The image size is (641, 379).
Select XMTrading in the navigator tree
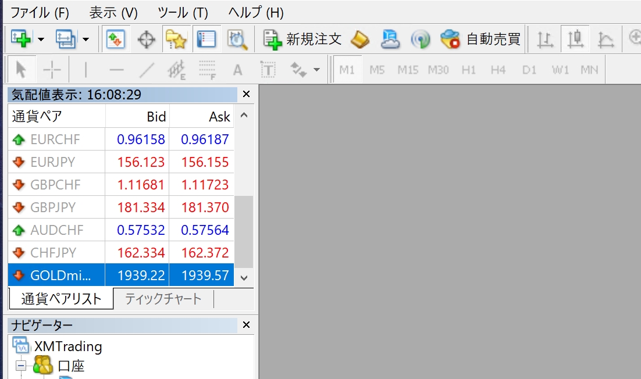68,346
